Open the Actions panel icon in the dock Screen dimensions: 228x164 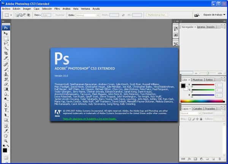[176, 35]
